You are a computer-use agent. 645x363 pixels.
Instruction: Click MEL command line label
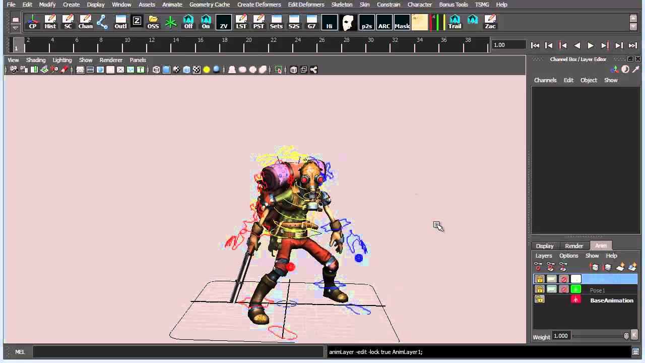coord(20,352)
